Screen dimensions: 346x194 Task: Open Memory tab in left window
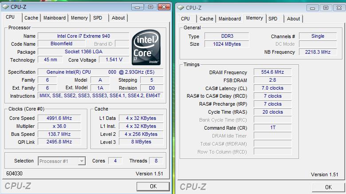click(79, 18)
